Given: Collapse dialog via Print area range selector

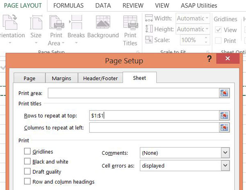Looking at the screenshot, I should [224, 93].
